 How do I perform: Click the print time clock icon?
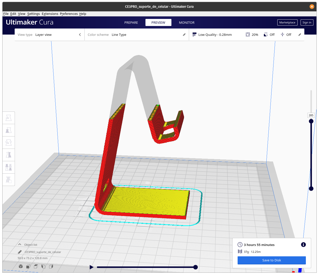[240, 245]
